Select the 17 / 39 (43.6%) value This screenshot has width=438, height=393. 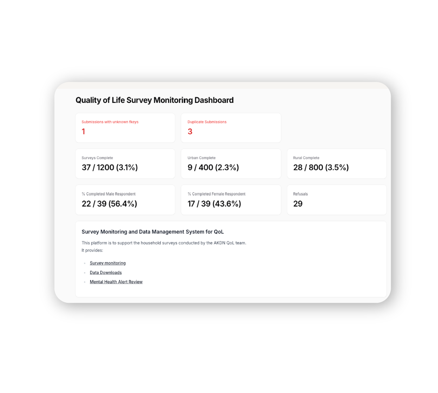(214, 204)
